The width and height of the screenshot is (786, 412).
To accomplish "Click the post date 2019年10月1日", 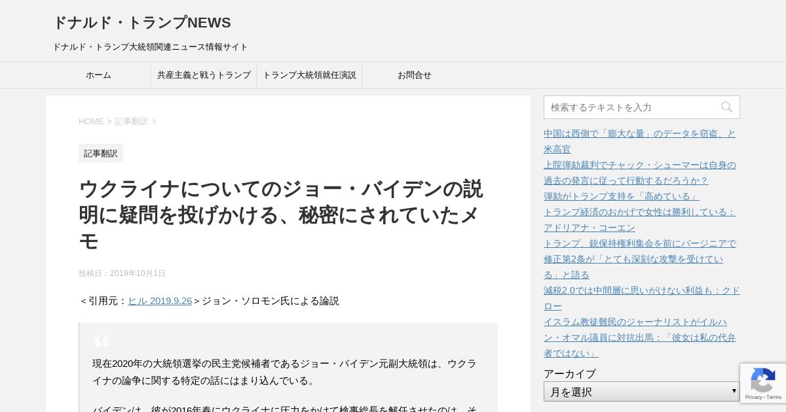I will (138, 273).
